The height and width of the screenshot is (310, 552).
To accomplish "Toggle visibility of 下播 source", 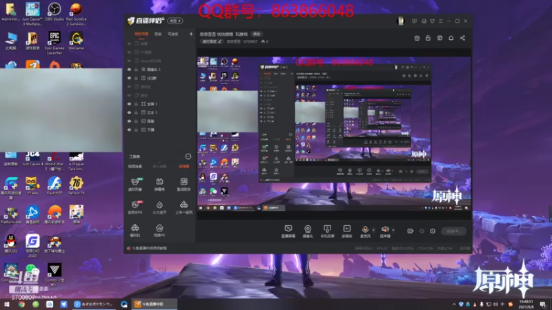I will point(129,130).
